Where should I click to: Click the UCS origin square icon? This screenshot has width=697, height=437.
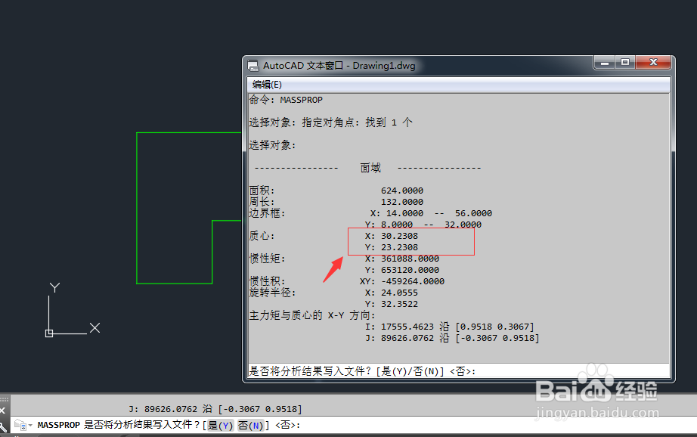pos(49,333)
